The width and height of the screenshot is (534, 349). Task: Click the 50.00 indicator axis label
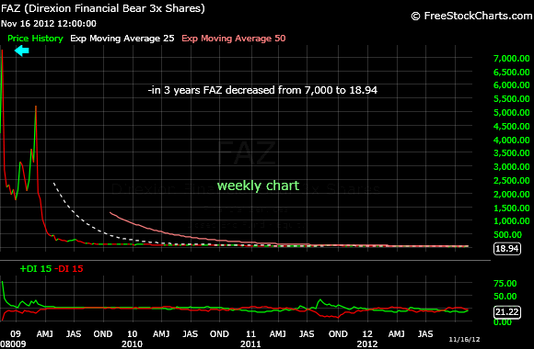pos(505,297)
